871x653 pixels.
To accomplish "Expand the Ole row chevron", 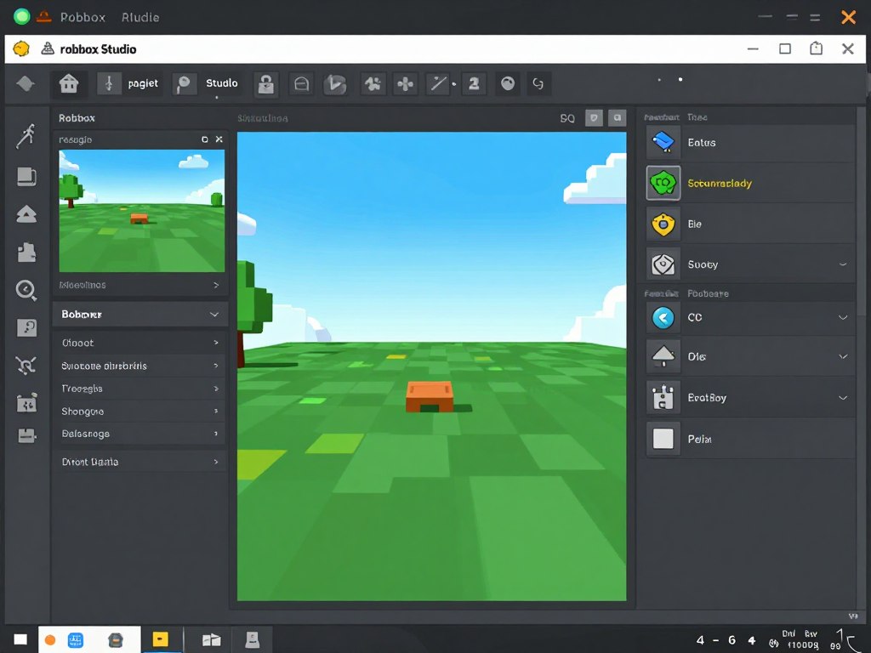I will 843,356.
